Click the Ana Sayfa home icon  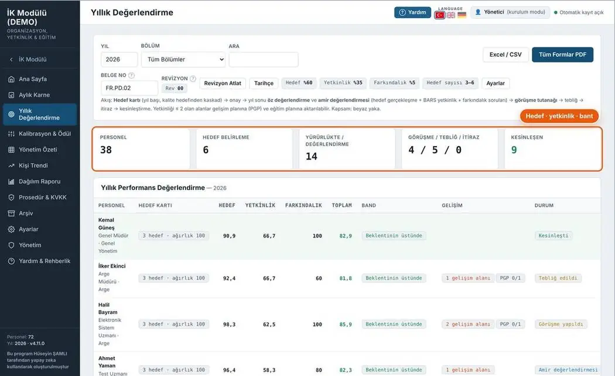point(11,79)
